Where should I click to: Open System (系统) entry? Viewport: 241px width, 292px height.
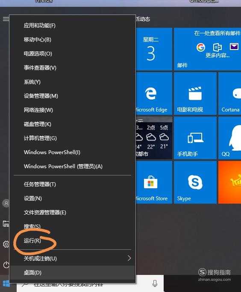click(x=72, y=82)
